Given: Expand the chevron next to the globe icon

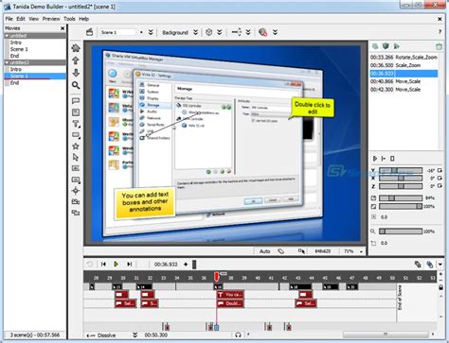Looking at the screenshot, I should [275, 32].
